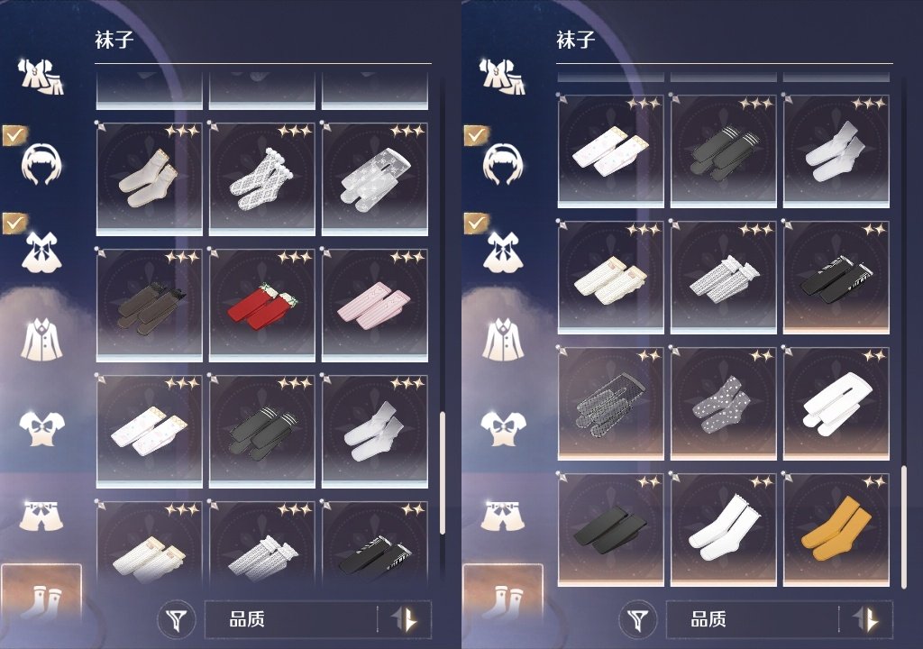Toggle the gold checkmark above hair icon, left panel
The image size is (923, 649).
pyautogui.click(x=14, y=135)
